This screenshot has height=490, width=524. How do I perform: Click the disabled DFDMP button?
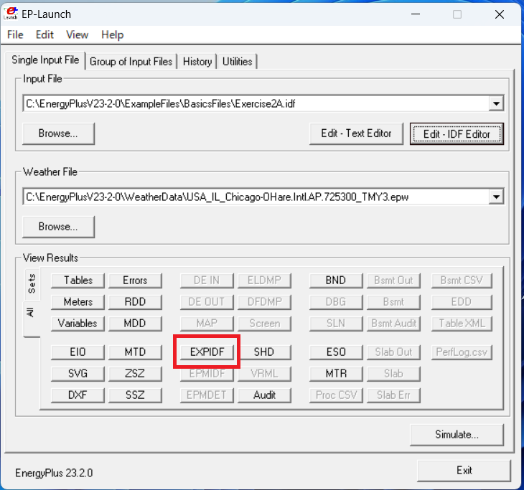coord(264,302)
